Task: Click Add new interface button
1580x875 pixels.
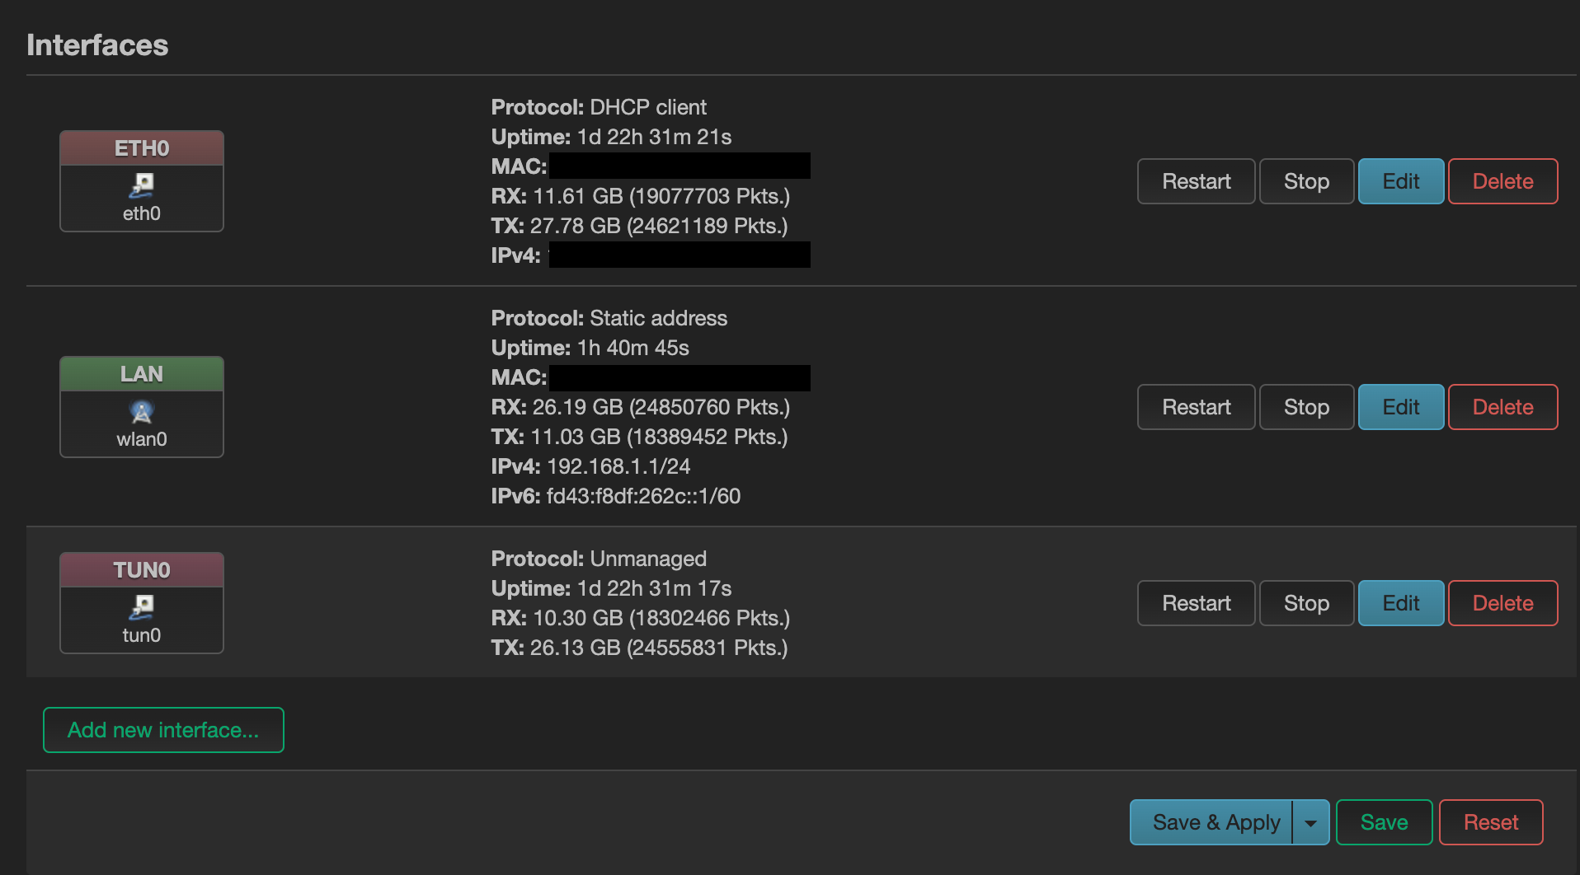Action: point(163,730)
